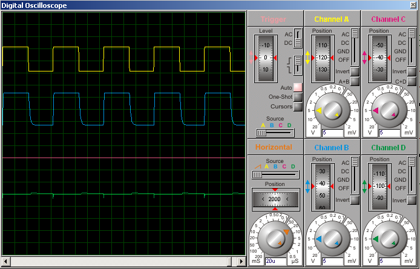Screen dimensions: 420x269
Task: Toggle the Auto trigger button
Action: pos(298,88)
